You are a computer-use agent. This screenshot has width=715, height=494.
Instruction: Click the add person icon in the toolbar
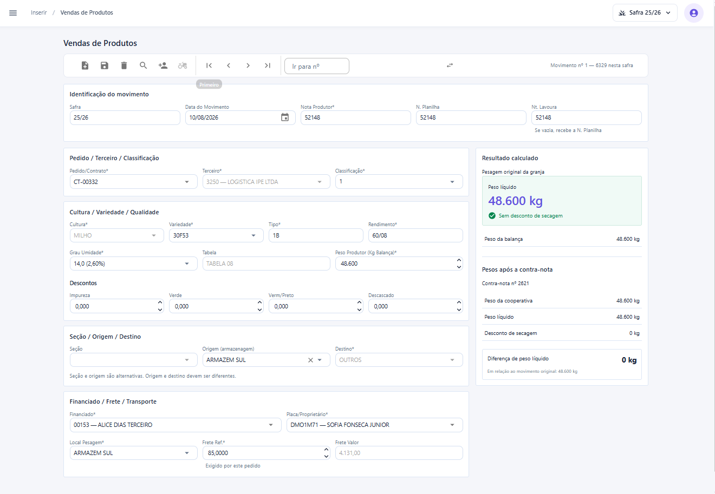(x=163, y=65)
